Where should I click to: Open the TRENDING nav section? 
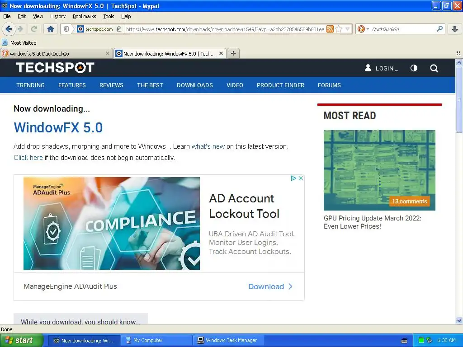(30, 85)
